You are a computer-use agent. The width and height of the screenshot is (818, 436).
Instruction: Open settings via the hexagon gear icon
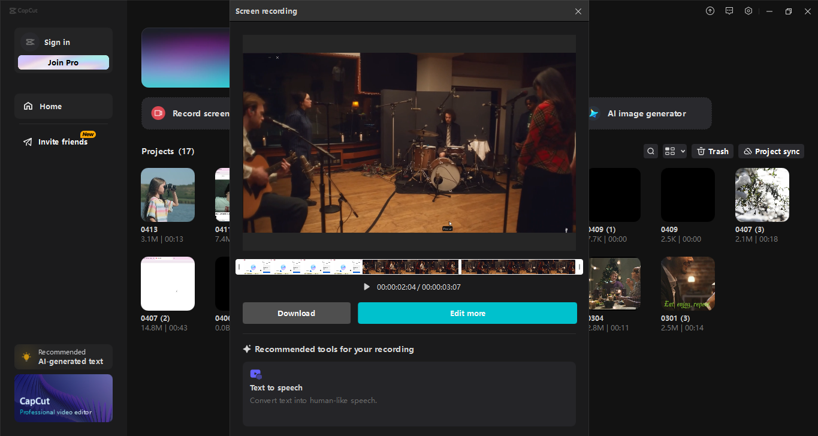[748, 11]
